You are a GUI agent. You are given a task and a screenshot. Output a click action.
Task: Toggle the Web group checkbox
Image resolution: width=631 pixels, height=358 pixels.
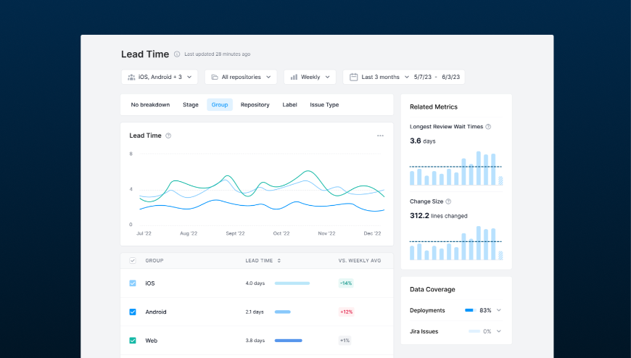point(133,341)
